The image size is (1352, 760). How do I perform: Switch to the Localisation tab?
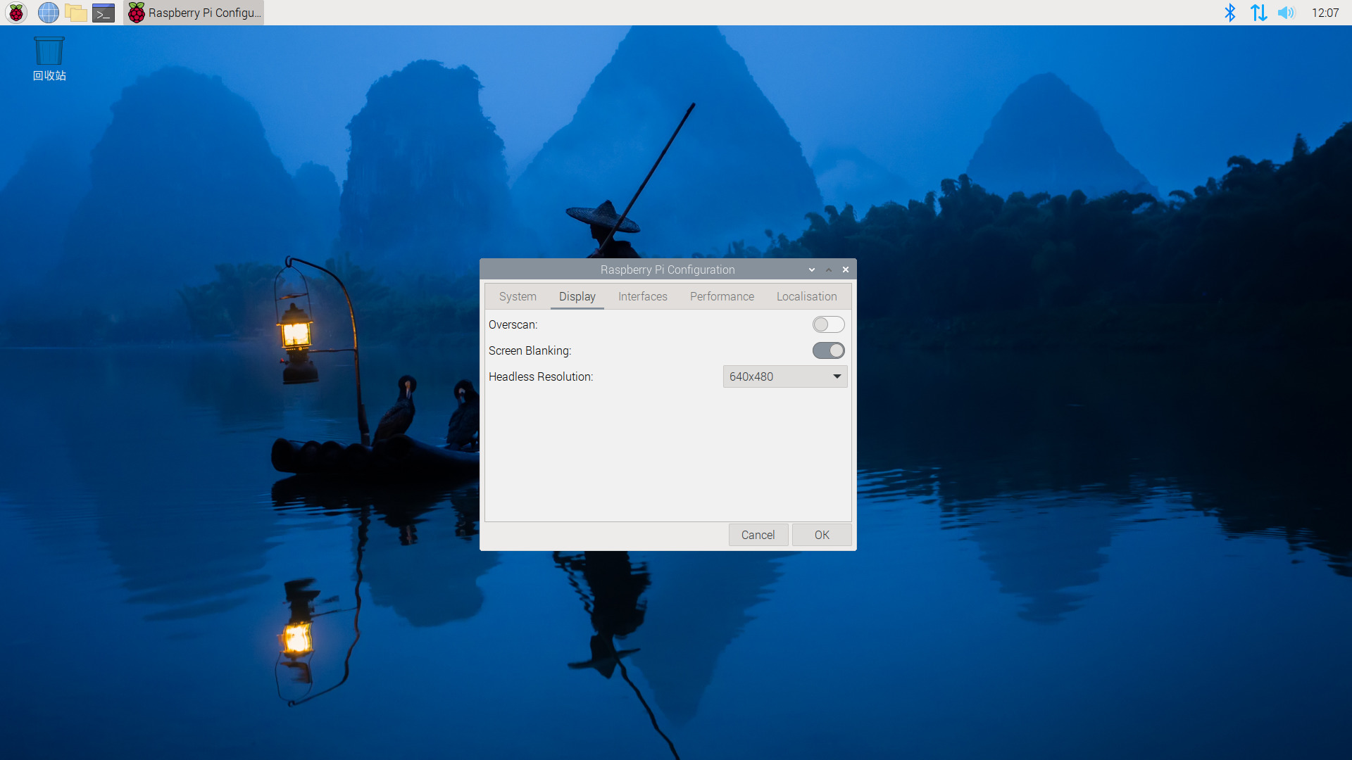tap(807, 296)
